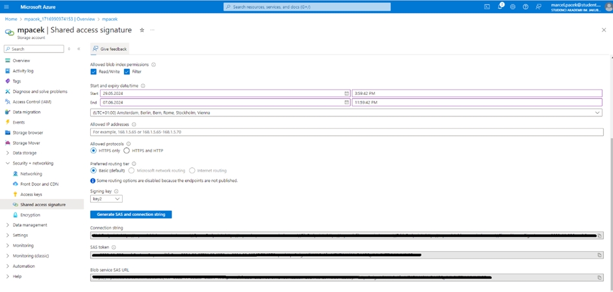This screenshot has height=292, width=613.
Task: Open the notifications bell icon
Action: tap(500, 7)
